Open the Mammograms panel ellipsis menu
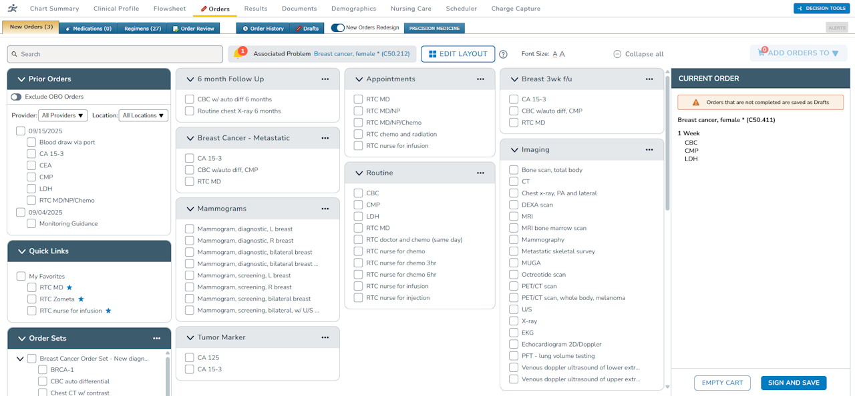The height and width of the screenshot is (396, 855). click(x=325, y=208)
